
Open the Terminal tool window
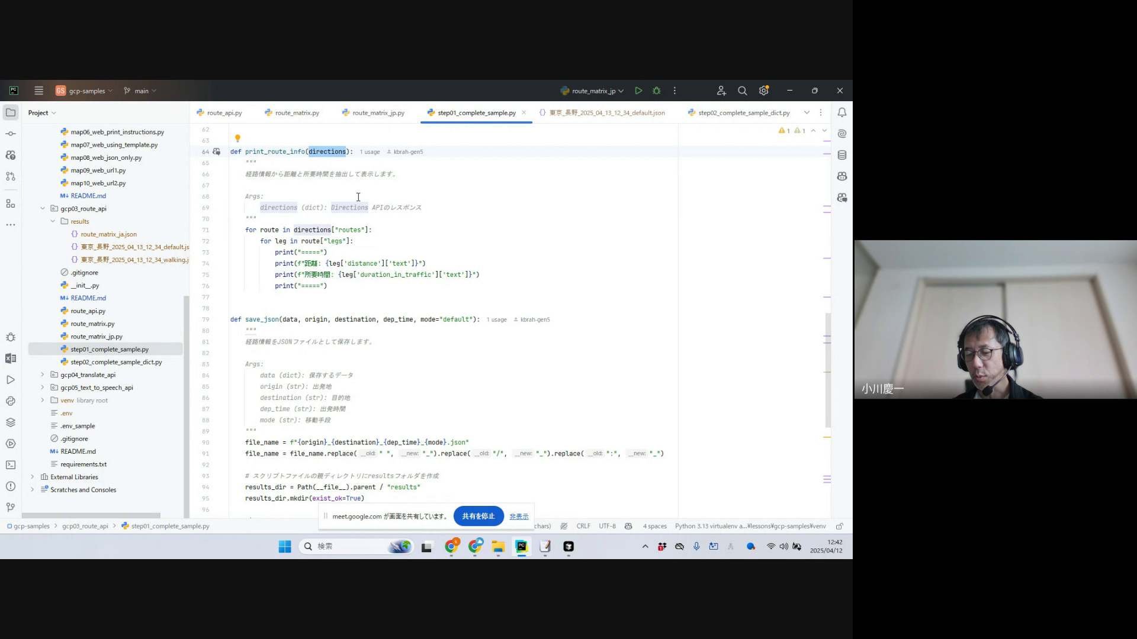tap(11, 465)
